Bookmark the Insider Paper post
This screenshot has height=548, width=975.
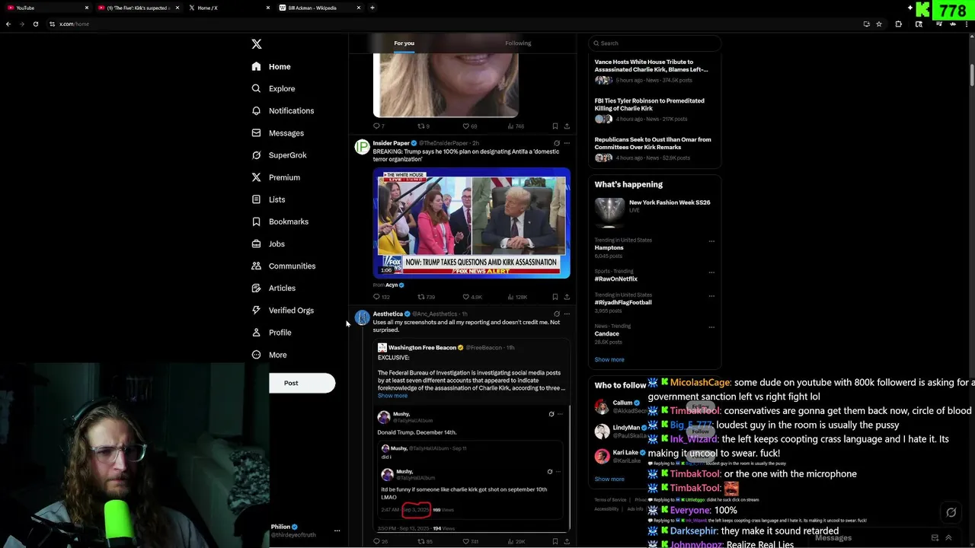point(555,297)
